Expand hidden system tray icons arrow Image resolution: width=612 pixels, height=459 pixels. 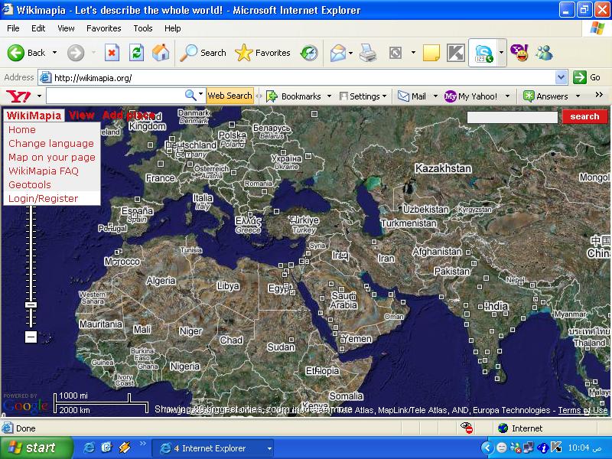(487, 448)
